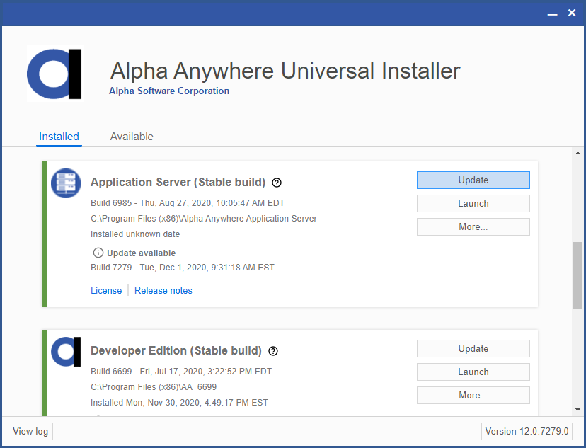Launch the Developer Edition
The image size is (586, 448).
point(473,372)
